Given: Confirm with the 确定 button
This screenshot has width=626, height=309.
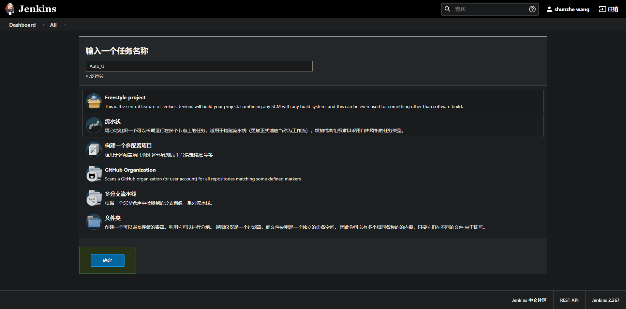Looking at the screenshot, I should [x=108, y=260].
